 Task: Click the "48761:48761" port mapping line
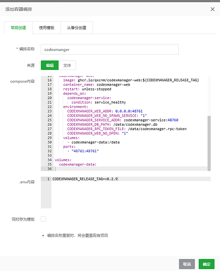click(83, 151)
